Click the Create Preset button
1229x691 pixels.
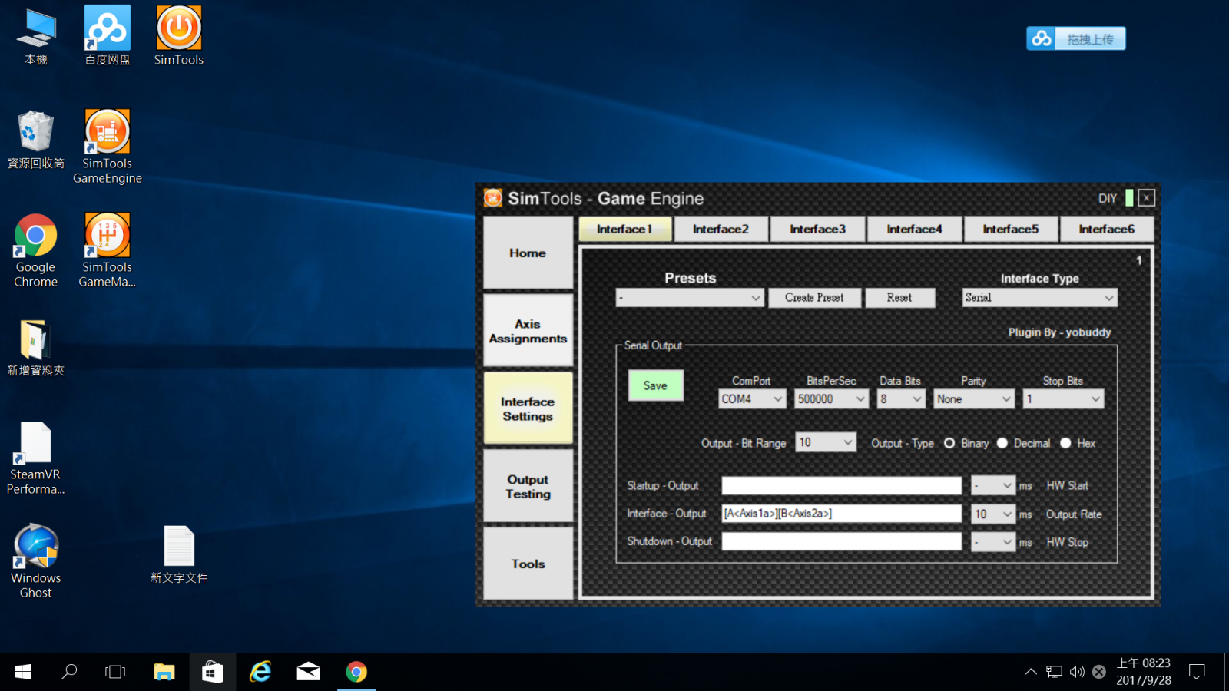[814, 298]
